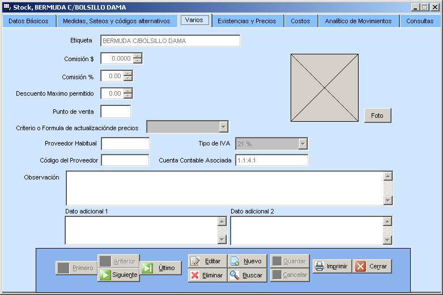The height and width of the screenshot is (295, 443).
Task: Open the Tipo de IVA dropdown
Action: 303,144
